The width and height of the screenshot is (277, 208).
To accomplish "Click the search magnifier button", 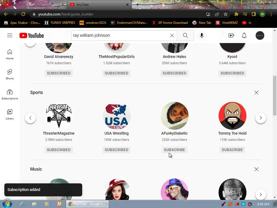I will point(186,35).
